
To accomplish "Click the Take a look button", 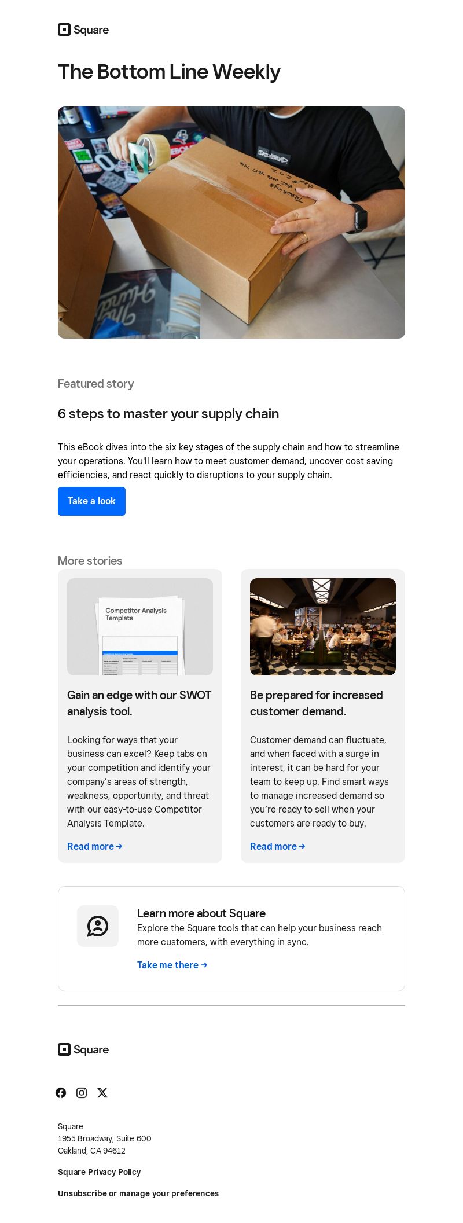I will [x=91, y=501].
